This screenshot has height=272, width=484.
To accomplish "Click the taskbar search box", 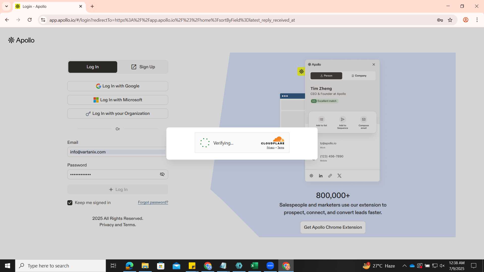I will tap(60, 266).
